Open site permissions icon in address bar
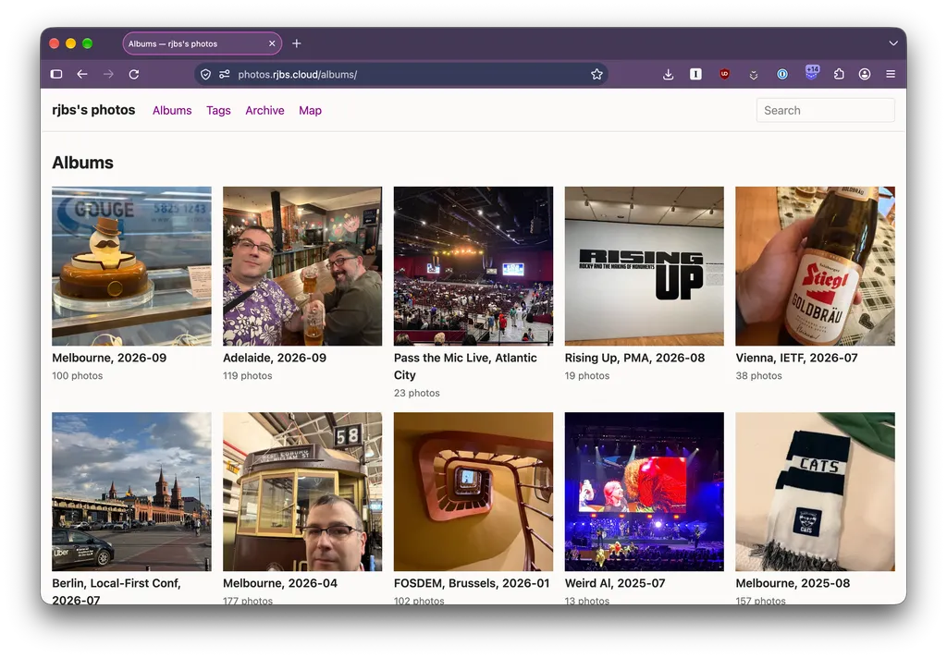Screen dimensions: 947x658 [x=225, y=74]
